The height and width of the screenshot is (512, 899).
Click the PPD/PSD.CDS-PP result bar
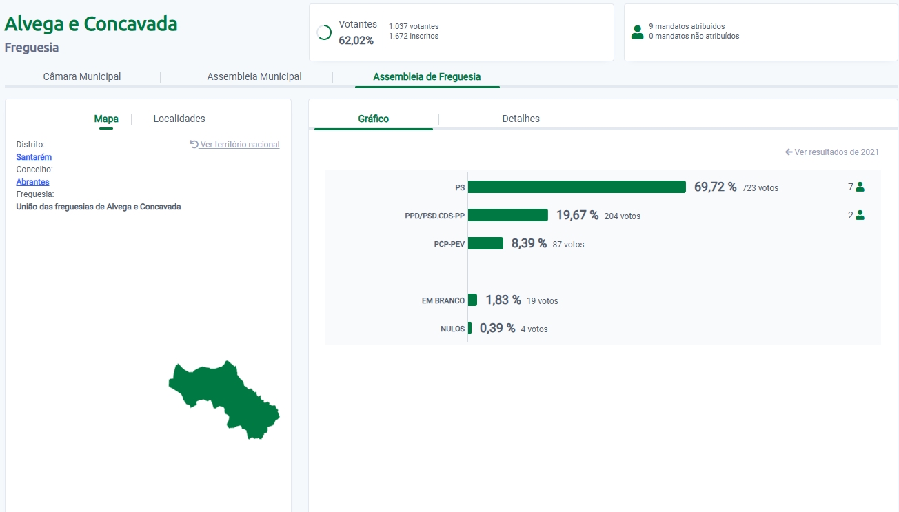pyautogui.click(x=507, y=215)
